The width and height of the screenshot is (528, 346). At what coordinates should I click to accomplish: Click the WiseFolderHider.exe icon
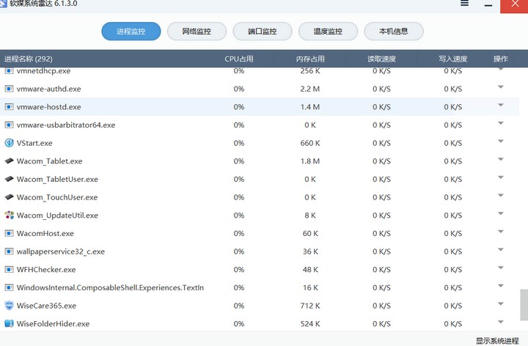click(10, 324)
